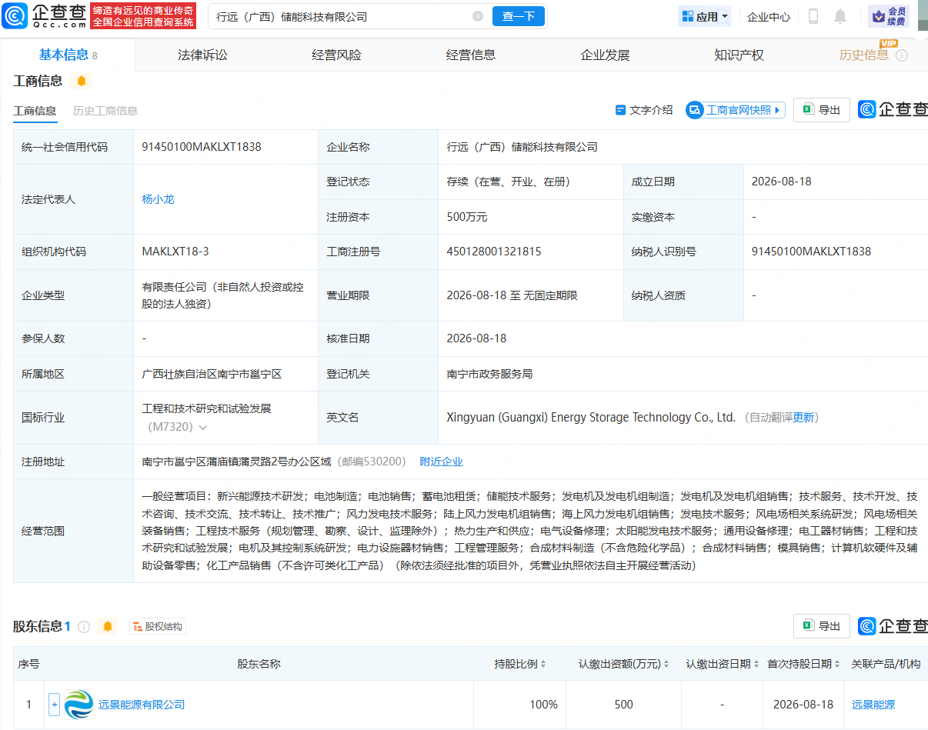Open the 应用 dropdown menu
The width and height of the screenshot is (928, 730).
coord(705,16)
